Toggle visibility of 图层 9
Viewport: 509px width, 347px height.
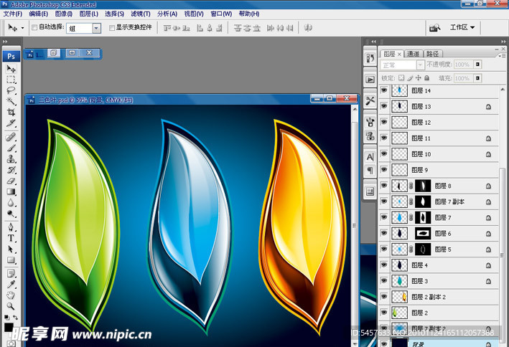pos(383,170)
